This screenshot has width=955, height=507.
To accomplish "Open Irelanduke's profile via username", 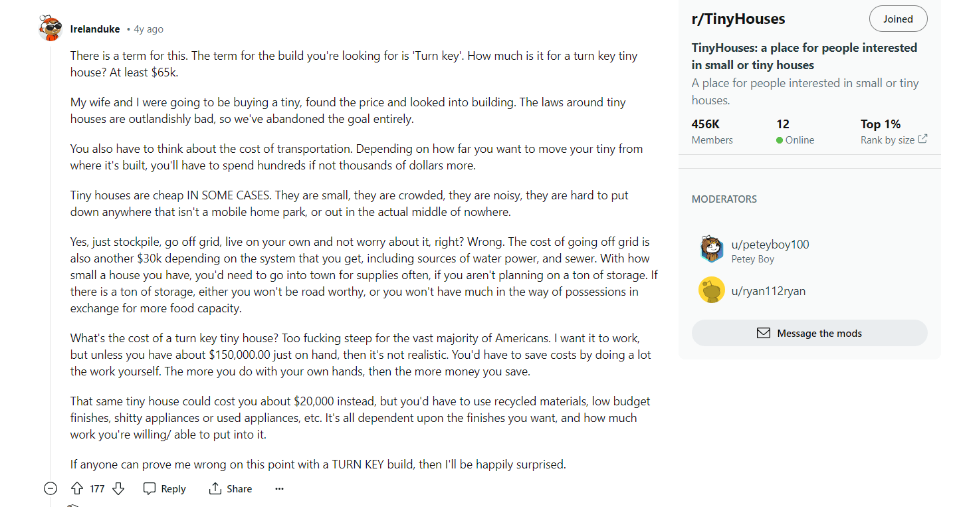I will click(95, 29).
